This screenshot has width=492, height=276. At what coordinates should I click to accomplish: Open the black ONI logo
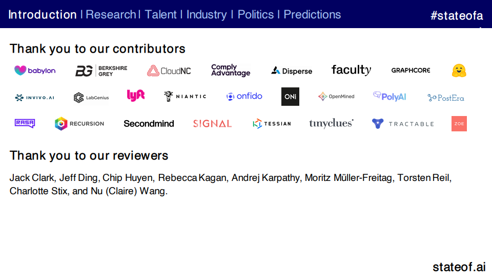pyautogui.click(x=290, y=97)
